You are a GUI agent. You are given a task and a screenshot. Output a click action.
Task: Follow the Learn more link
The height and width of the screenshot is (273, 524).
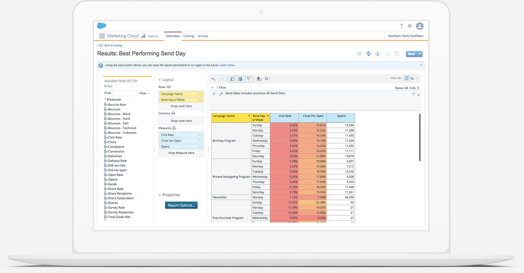[228, 65]
